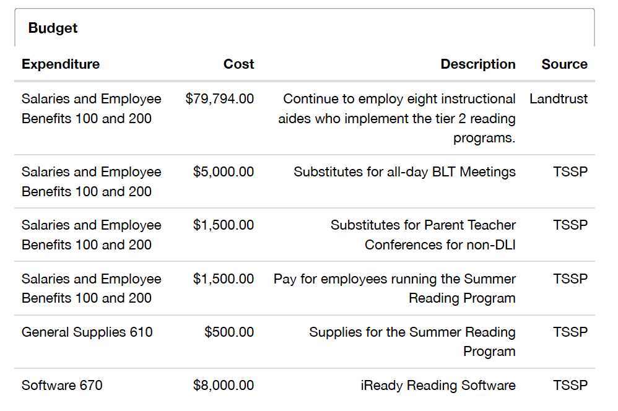
Task: Select Substitutes for all-day BLT Meetings
Action: coord(404,172)
